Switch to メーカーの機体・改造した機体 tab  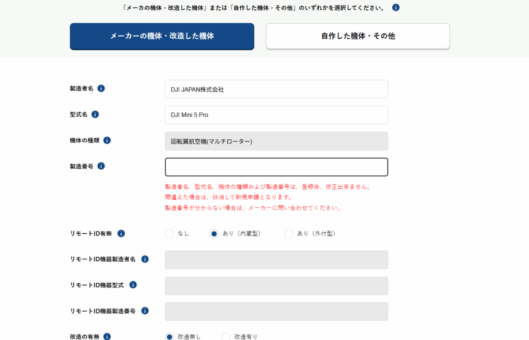(x=162, y=36)
